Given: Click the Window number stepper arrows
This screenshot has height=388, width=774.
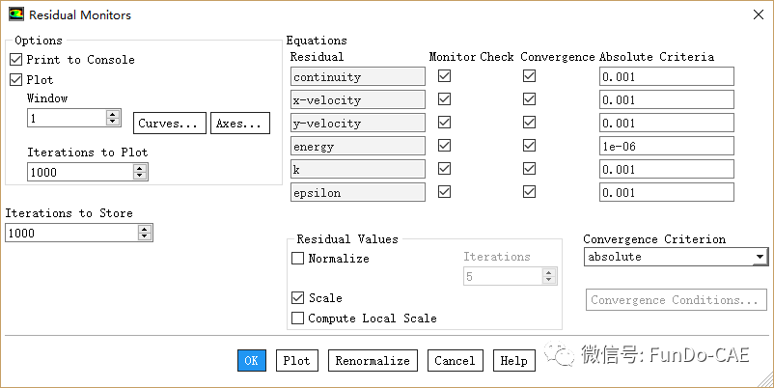Looking at the screenshot, I should [x=113, y=118].
